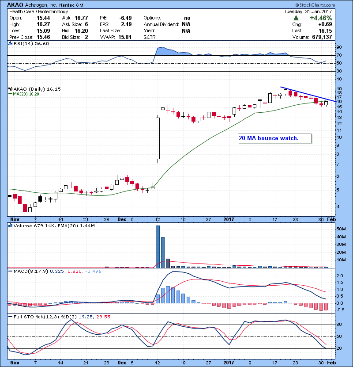Viewport: 353px width, 367px height.
Task: Click the green up-arrow change icon
Action: 296,18
